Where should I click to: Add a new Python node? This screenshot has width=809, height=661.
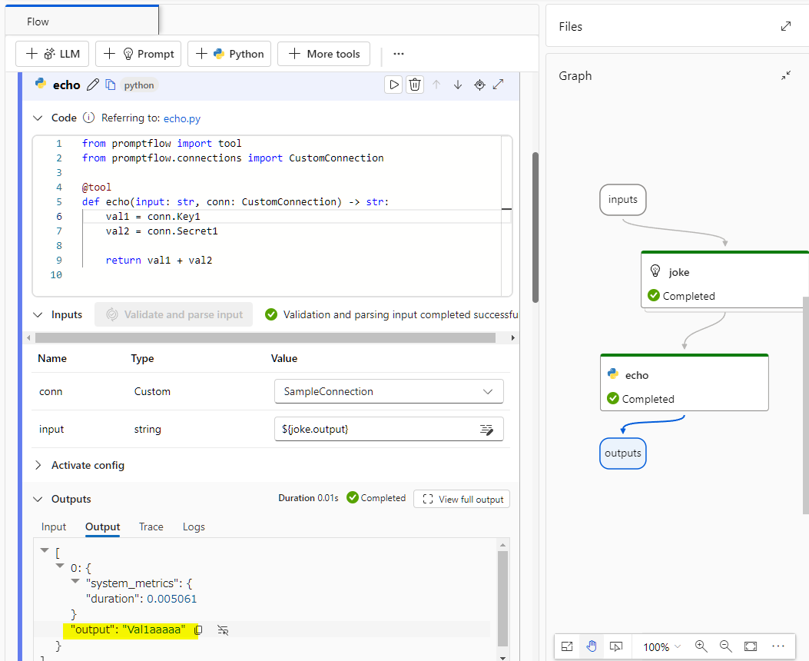229,54
